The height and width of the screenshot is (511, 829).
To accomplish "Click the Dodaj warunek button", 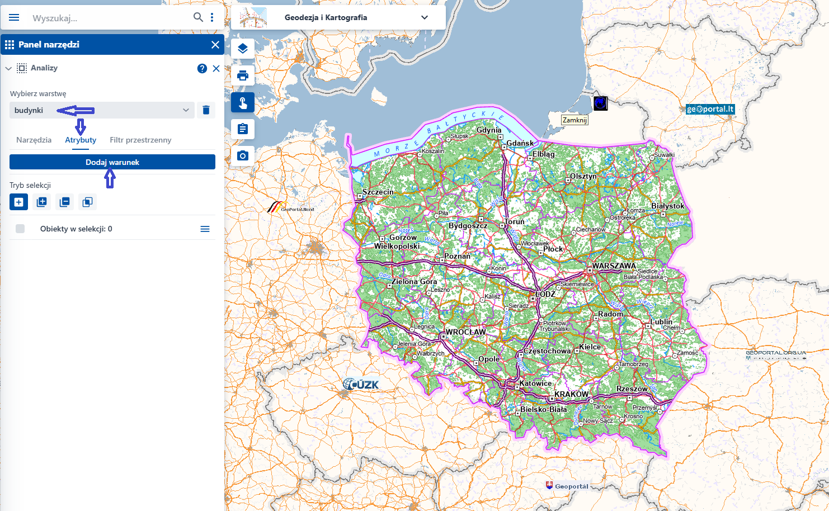I will pyautogui.click(x=112, y=162).
